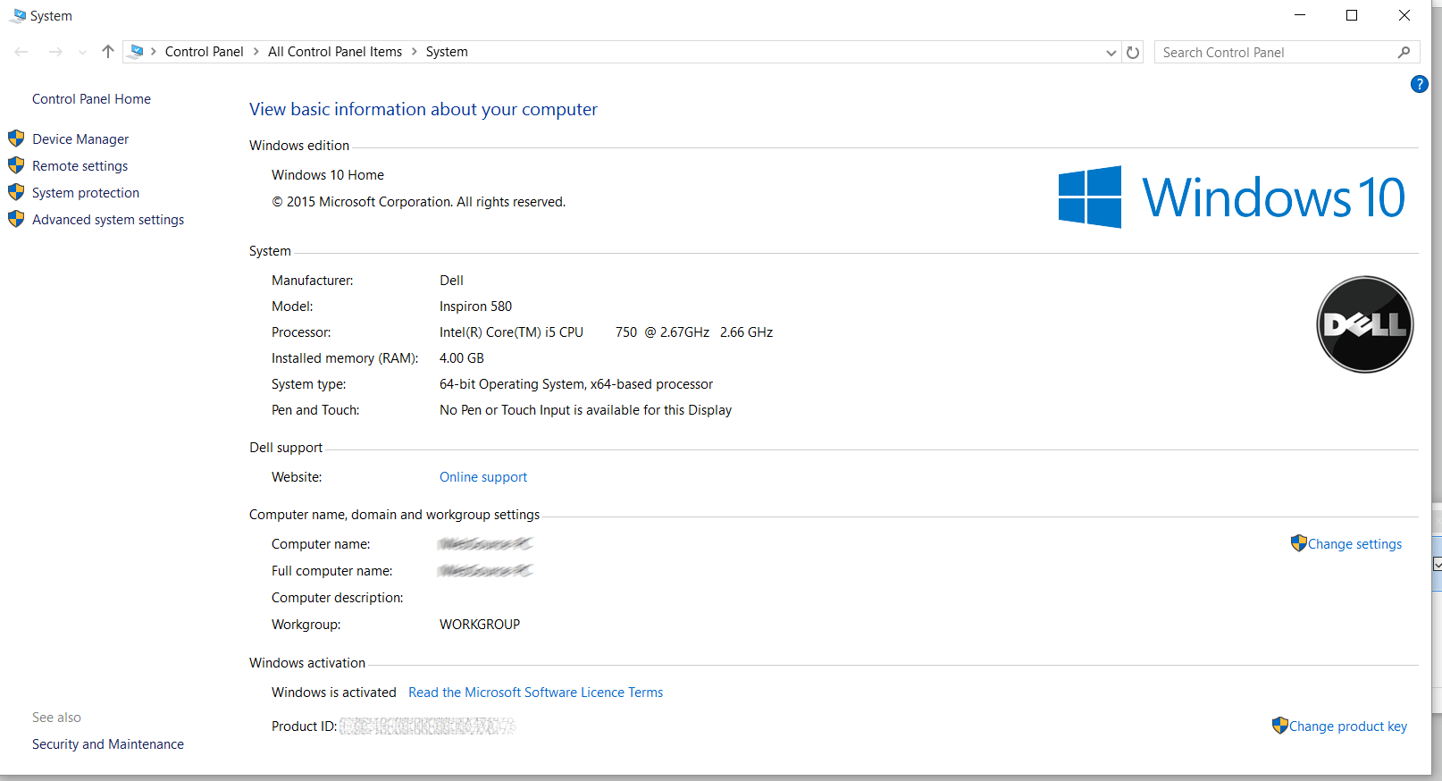
Task: Click 'Windows is activated' text
Action: click(x=334, y=693)
